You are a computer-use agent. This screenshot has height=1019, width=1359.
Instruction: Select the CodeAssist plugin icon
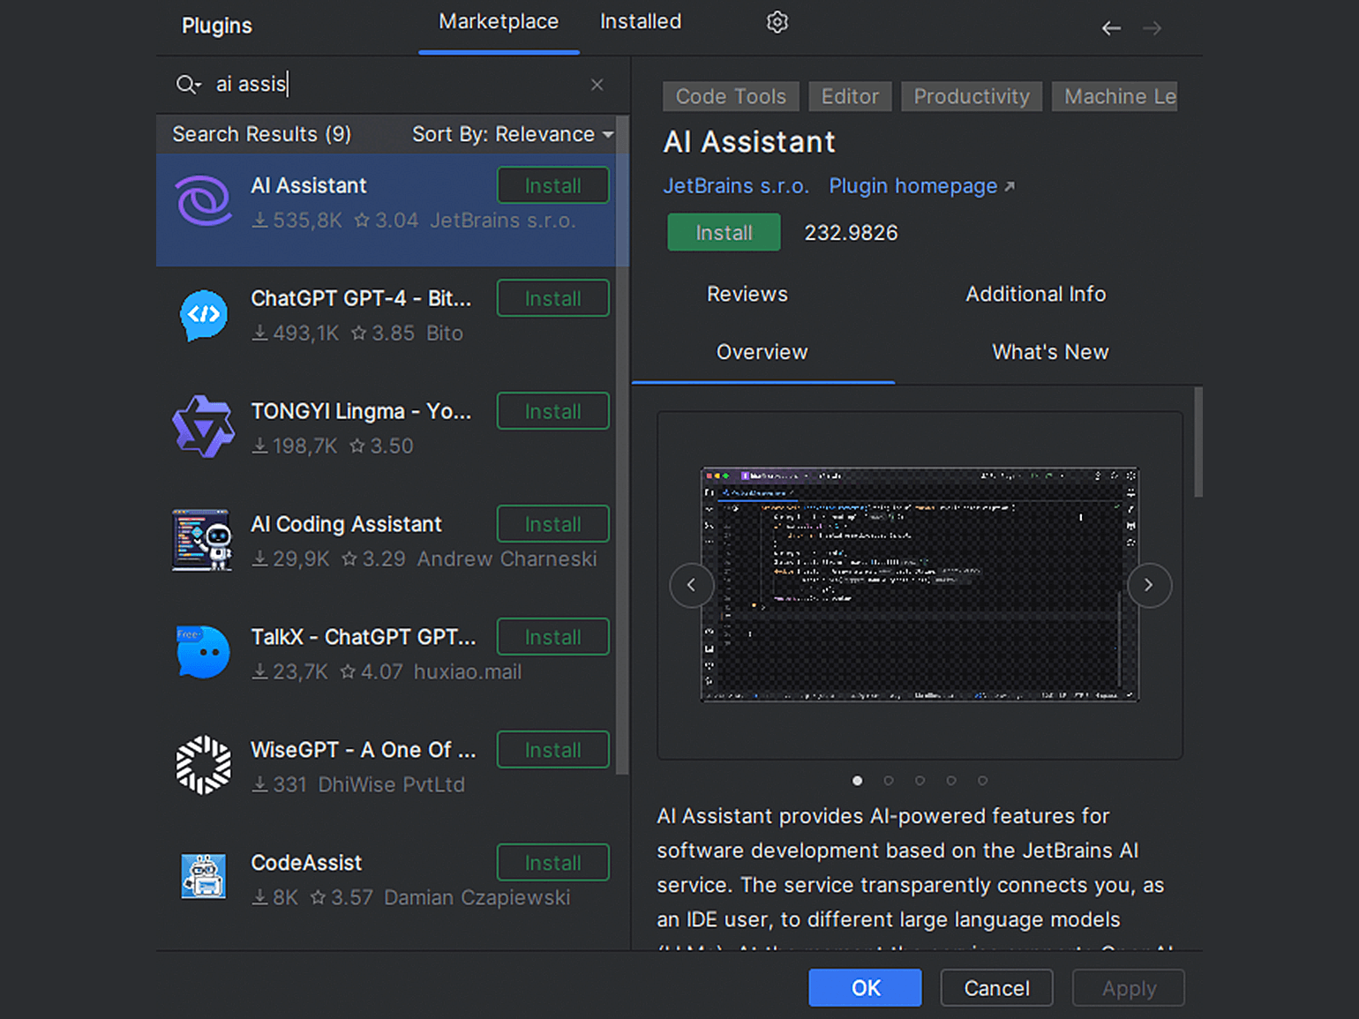[204, 877]
